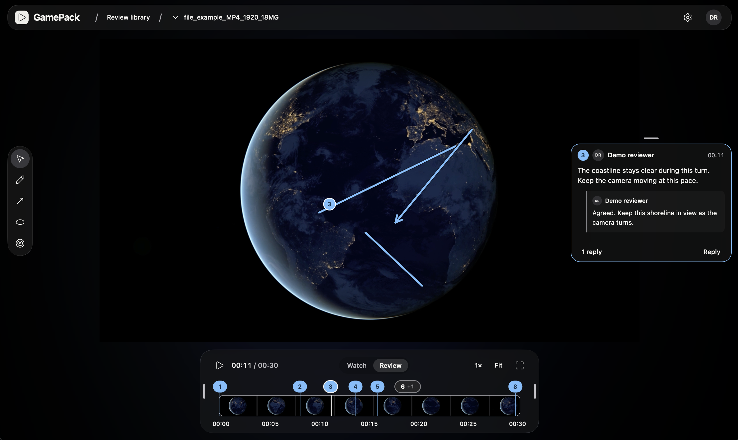Select the pencil draw tool
The image size is (738, 440).
[20, 180]
